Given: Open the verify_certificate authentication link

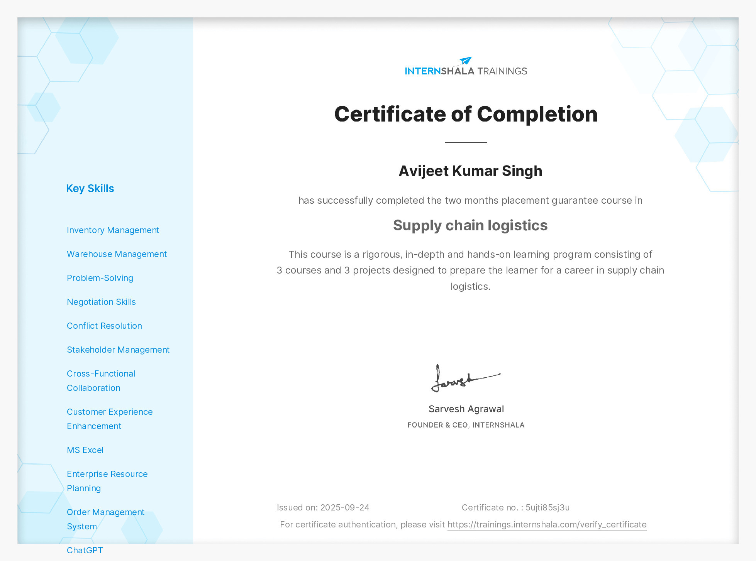Looking at the screenshot, I should tap(547, 525).
